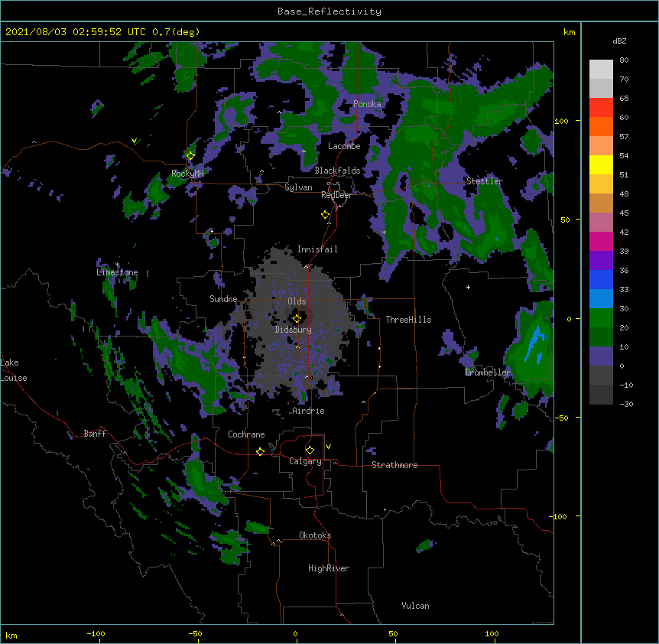
Task: Click the Stettler city label
Action: (x=485, y=181)
